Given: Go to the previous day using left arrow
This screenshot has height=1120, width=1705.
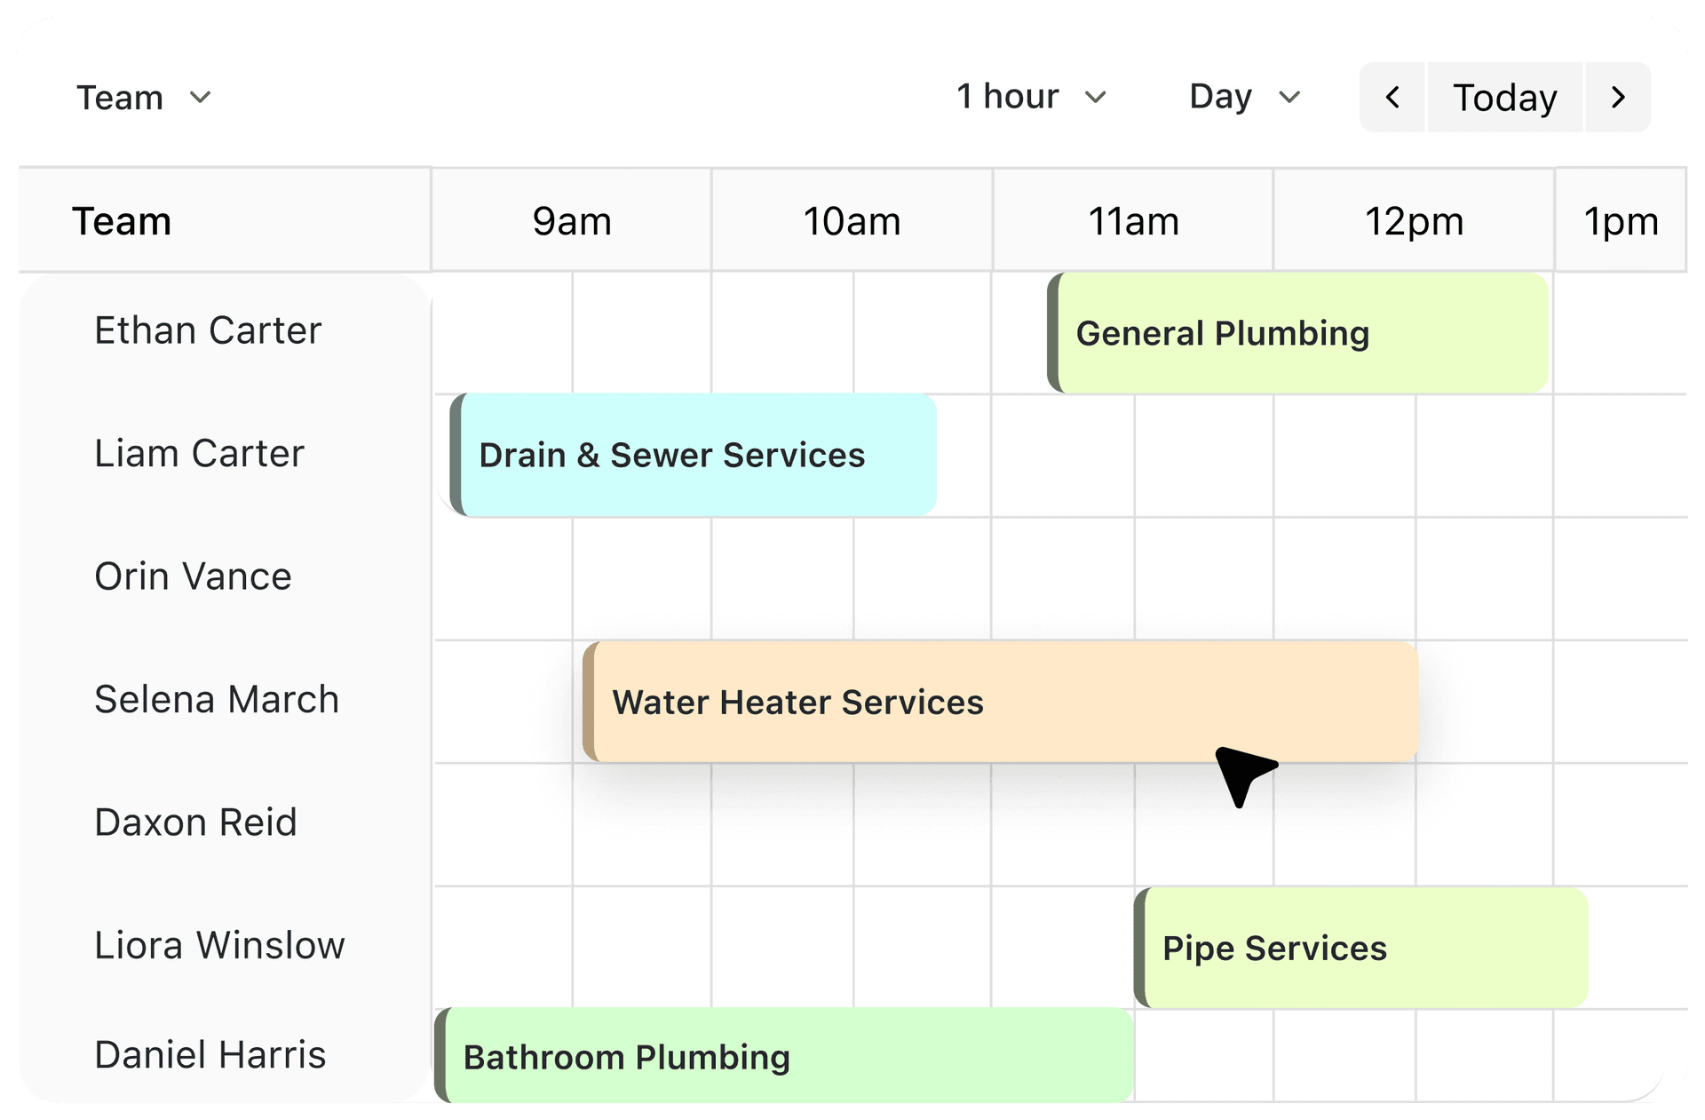Looking at the screenshot, I should (1392, 97).
